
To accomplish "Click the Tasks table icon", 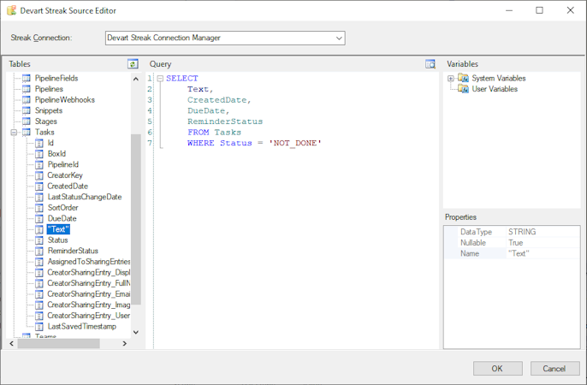I will coord(26,133).
